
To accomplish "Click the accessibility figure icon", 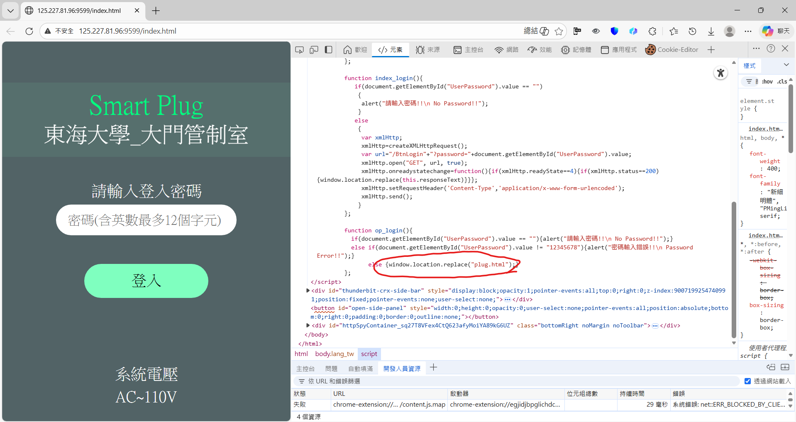I will (x=721, y=73).
